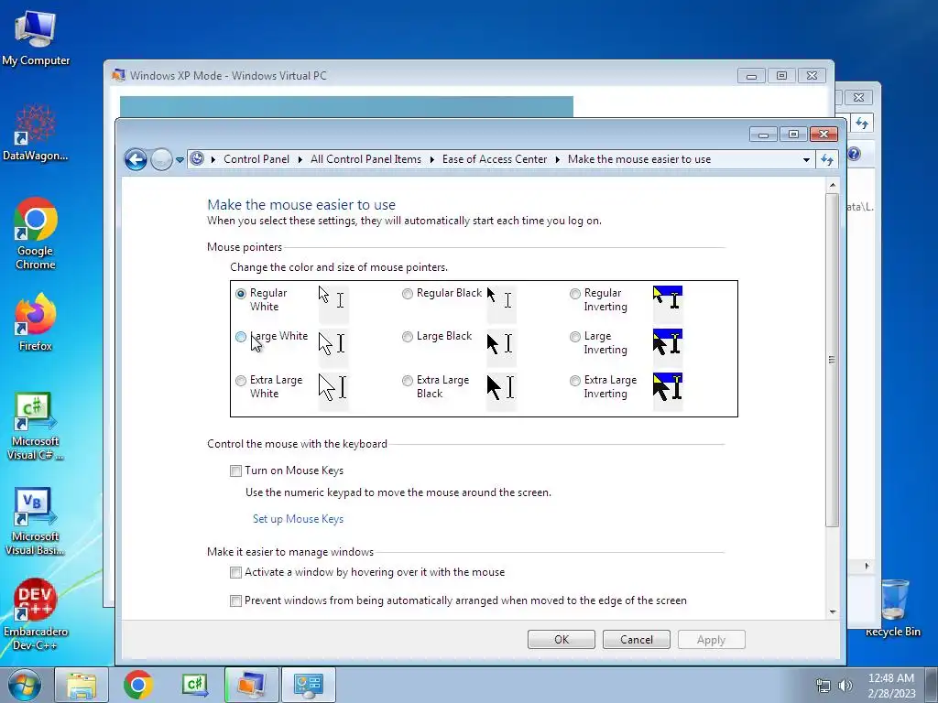Viewport: 938px width, 703px height.
Task: Click the Control Panel icon in address bar
Action: pos(197,159)
